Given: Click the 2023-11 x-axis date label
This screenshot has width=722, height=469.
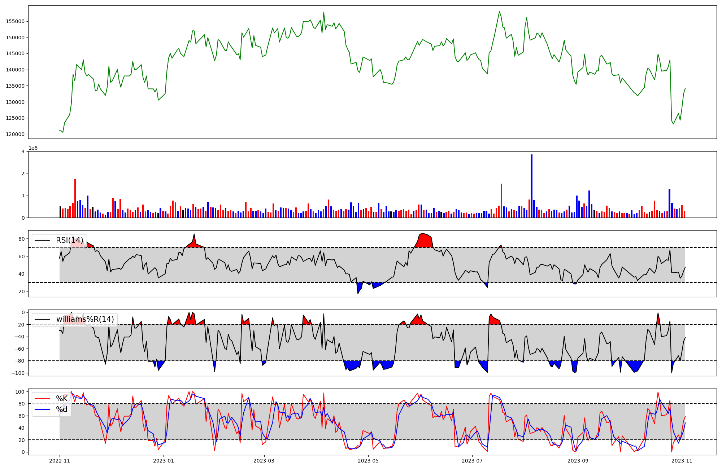Looking at the screenshot, I should pyautogui.click(x=682, y=461).
